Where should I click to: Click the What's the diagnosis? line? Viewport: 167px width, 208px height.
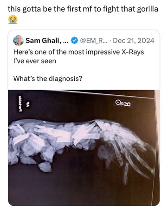pos(48,79)
